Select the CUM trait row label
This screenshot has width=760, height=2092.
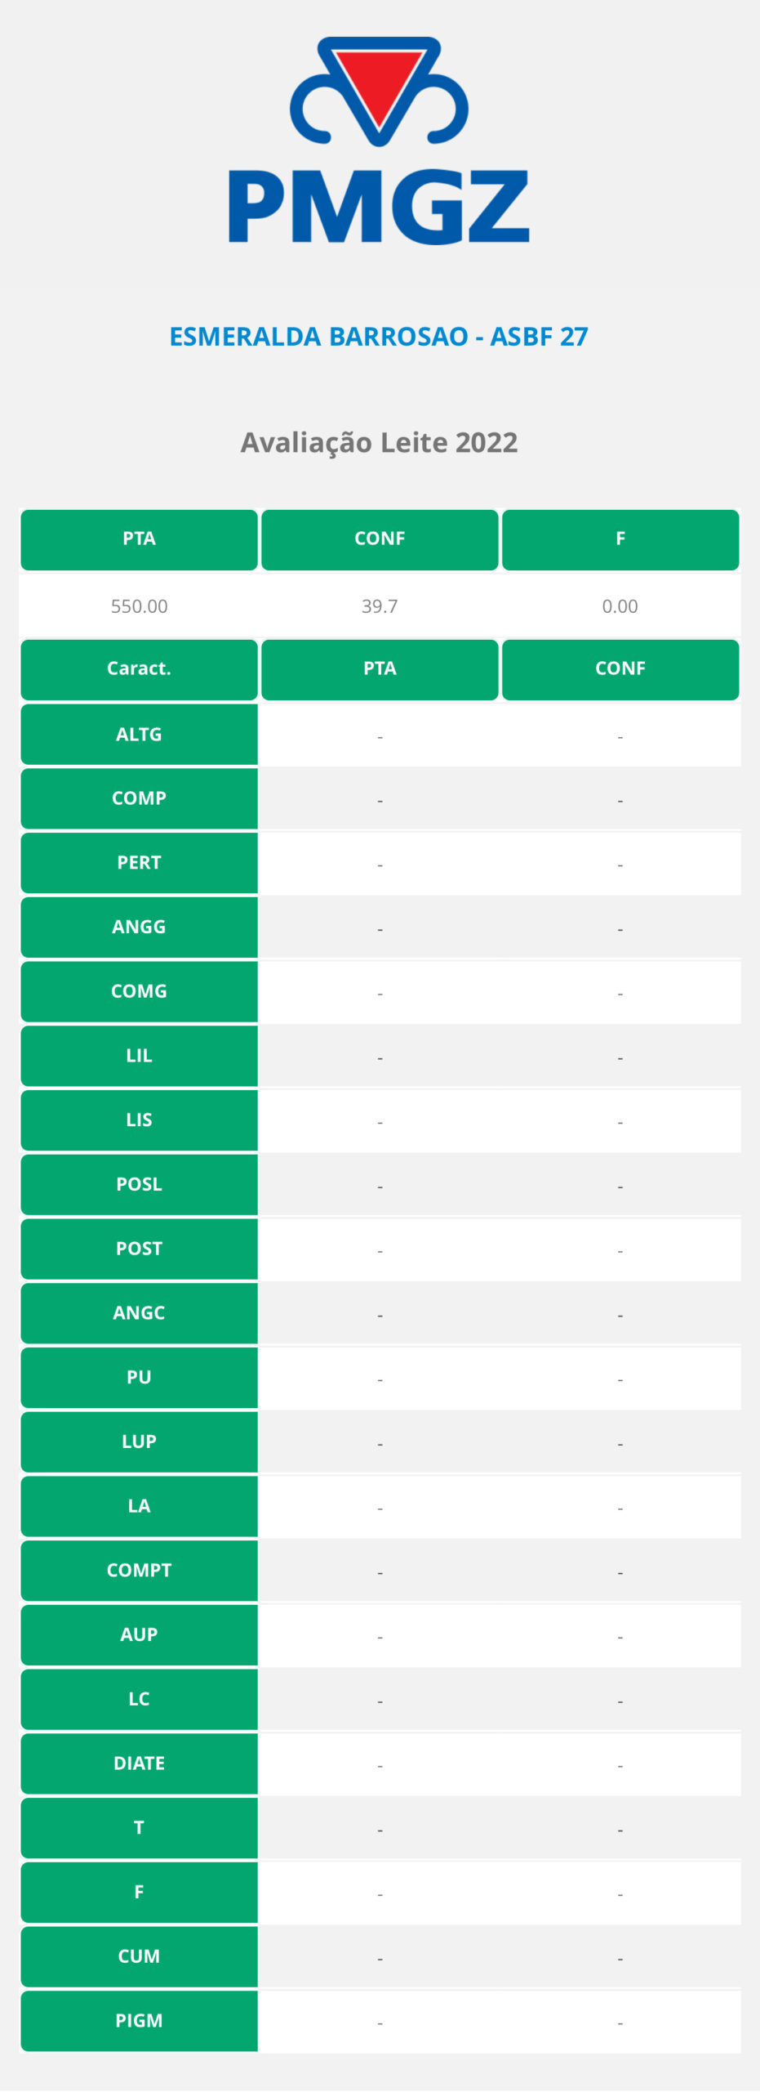tap(139, 1956)
